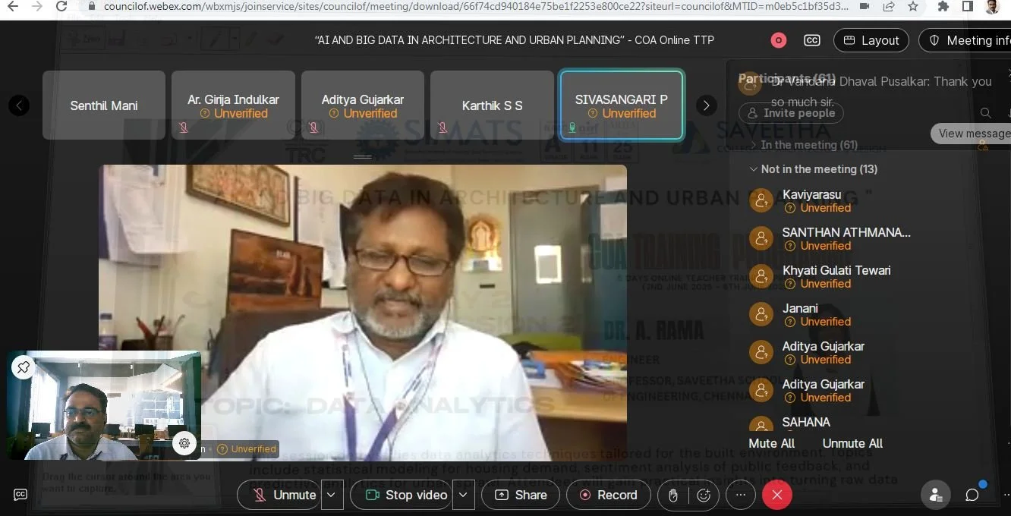Open the Chrome profile avatar
Screen dimensions: 1011x516
point(991,6)
